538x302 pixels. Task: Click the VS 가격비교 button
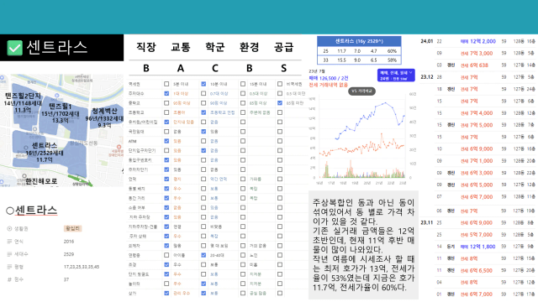click(361, 91)
